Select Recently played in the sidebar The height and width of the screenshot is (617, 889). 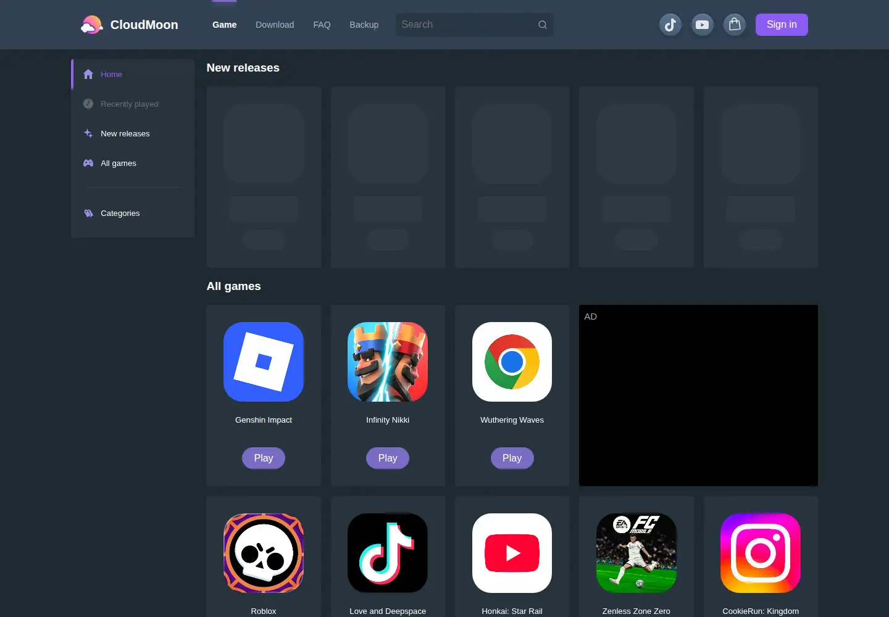[x=133, y=104]
